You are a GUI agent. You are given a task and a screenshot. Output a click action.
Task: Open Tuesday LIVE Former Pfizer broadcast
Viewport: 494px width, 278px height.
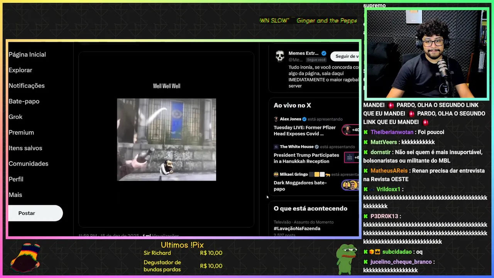(305, 131)
